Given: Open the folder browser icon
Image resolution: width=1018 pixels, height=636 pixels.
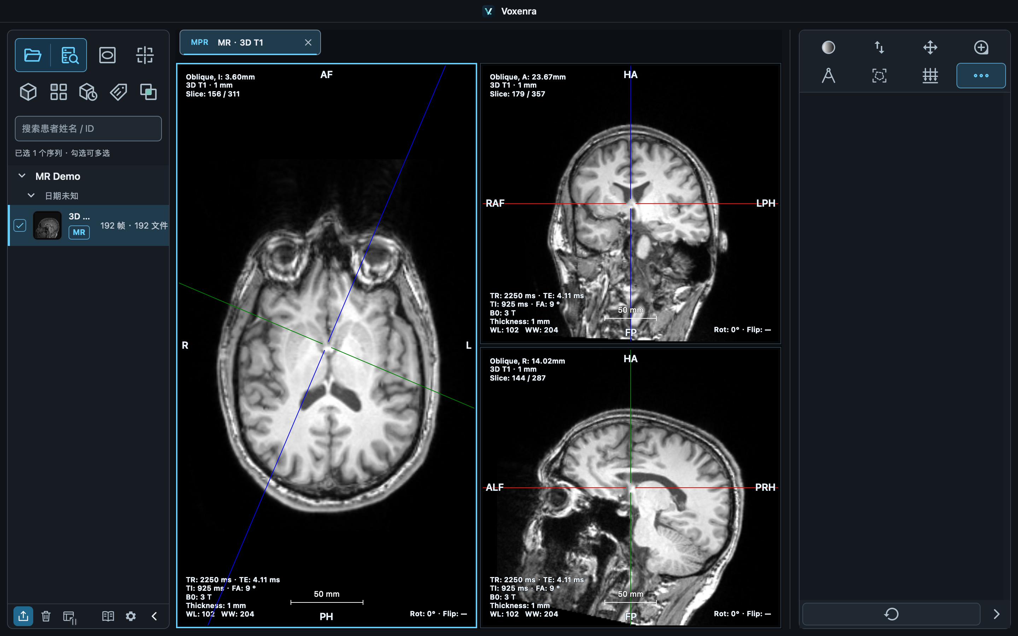Looking at the screenshot, I should coord(33,55).
